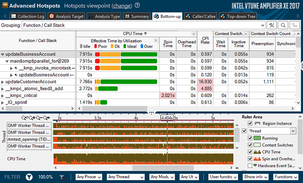Toggle the Thread checkbox
Screen dimensions: 303x183
click(244, 131)
